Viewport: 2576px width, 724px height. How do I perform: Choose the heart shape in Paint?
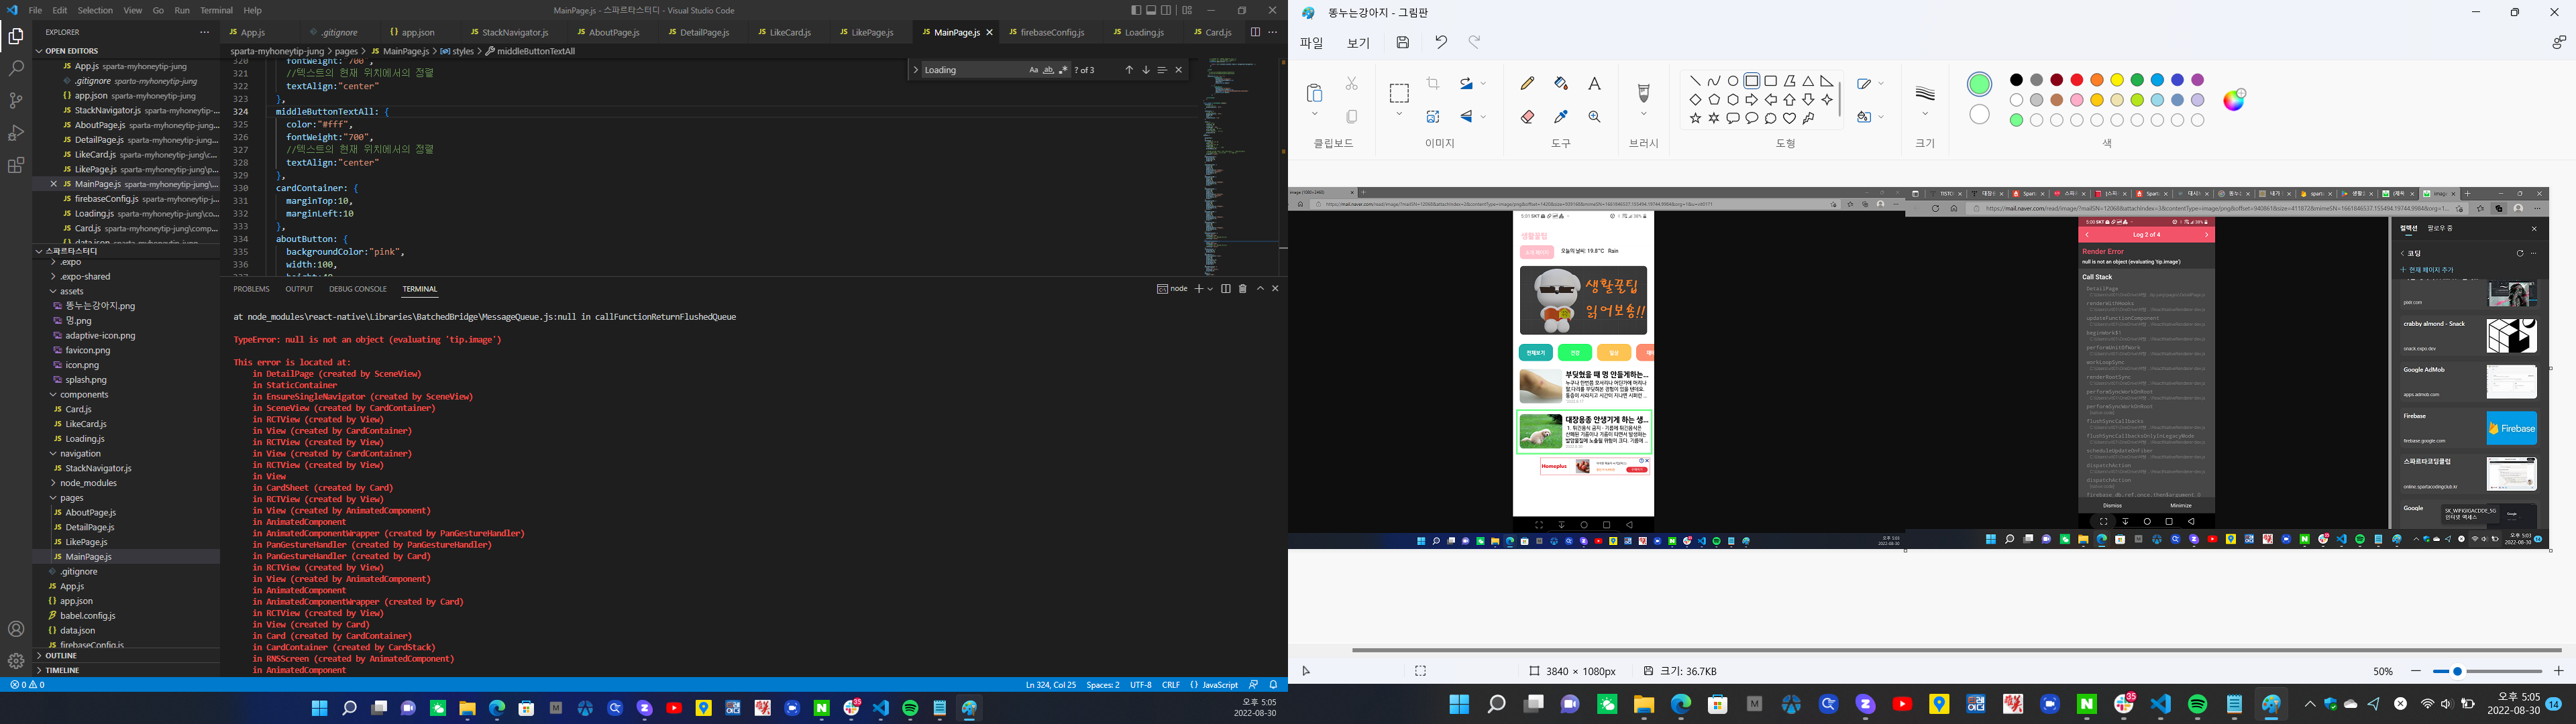coord(1790,118)
